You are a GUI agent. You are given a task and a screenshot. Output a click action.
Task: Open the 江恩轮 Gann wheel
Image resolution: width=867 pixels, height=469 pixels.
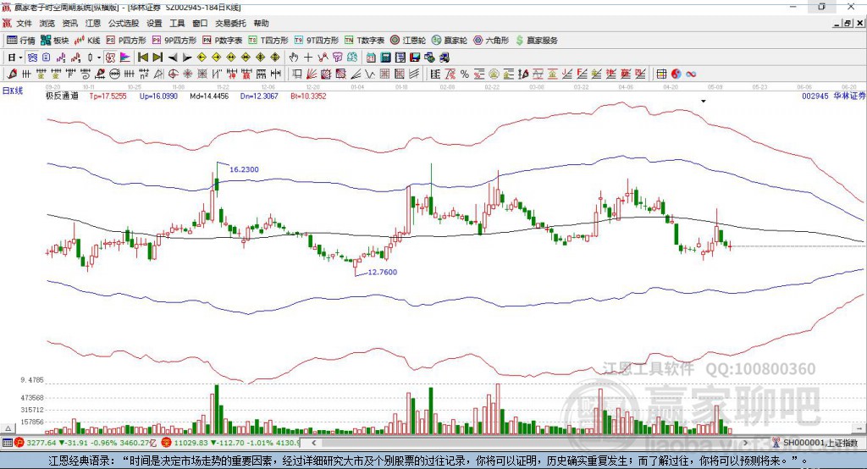(x=408, y=41)
